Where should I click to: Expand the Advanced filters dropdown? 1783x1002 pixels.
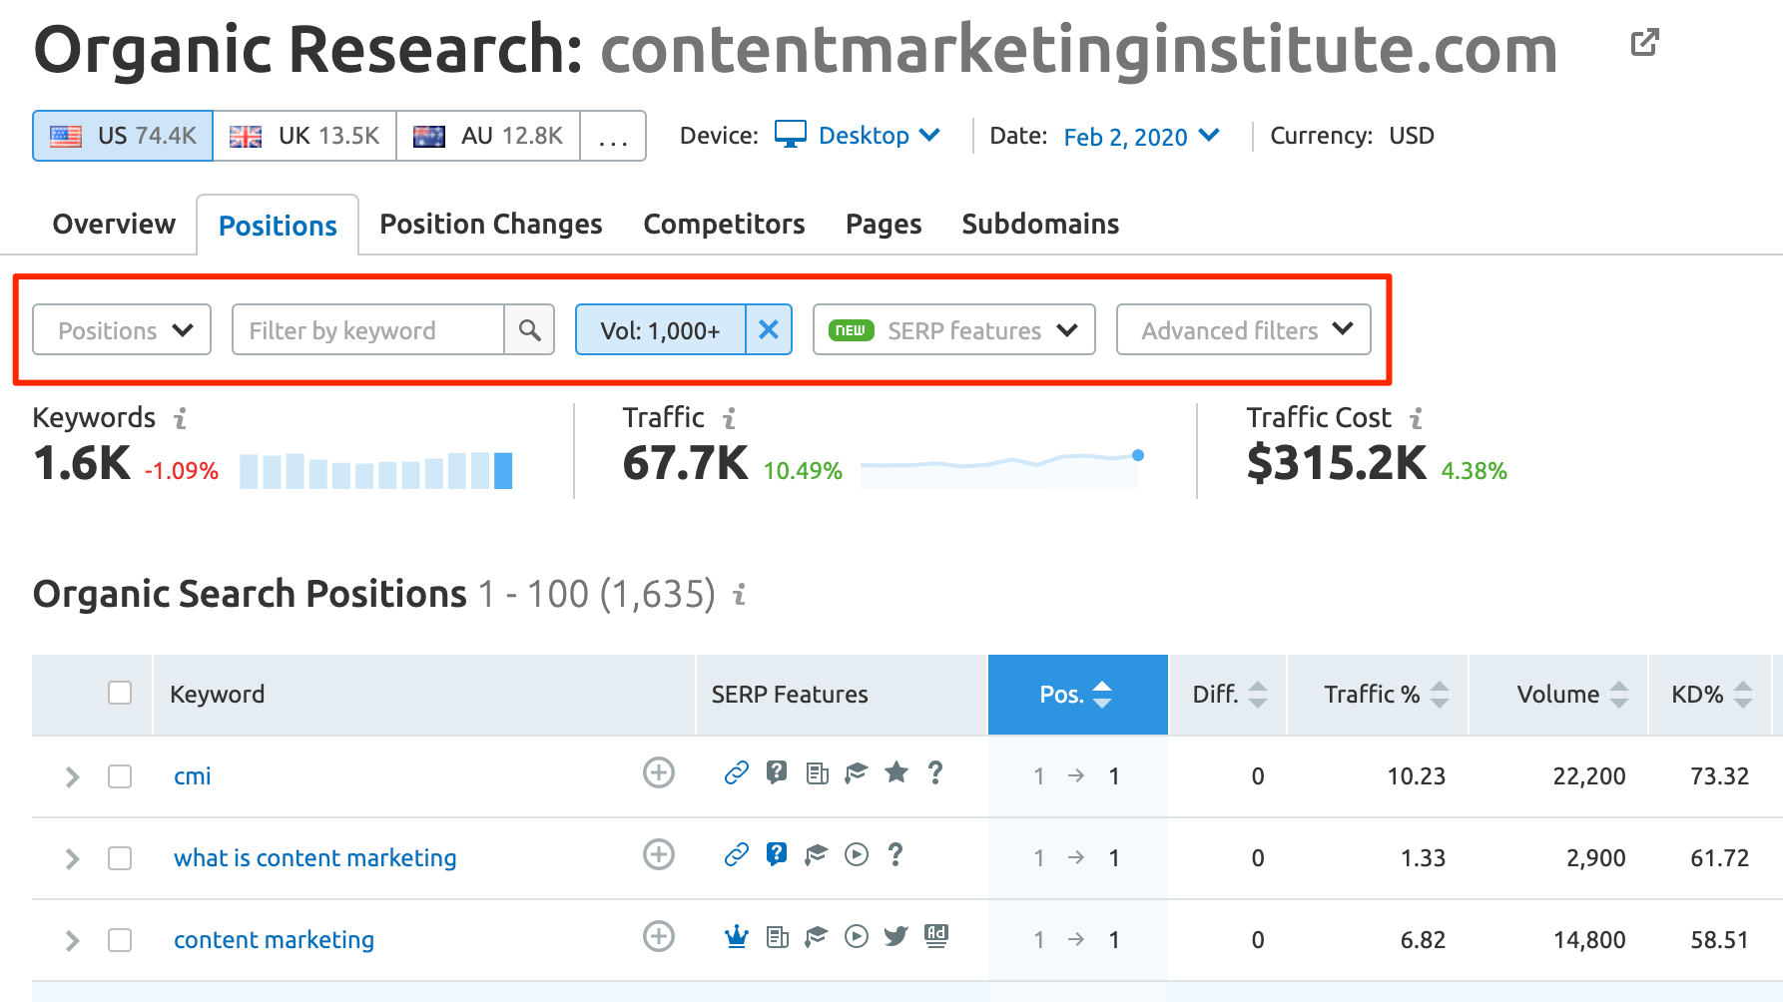tap(1243, 330)
